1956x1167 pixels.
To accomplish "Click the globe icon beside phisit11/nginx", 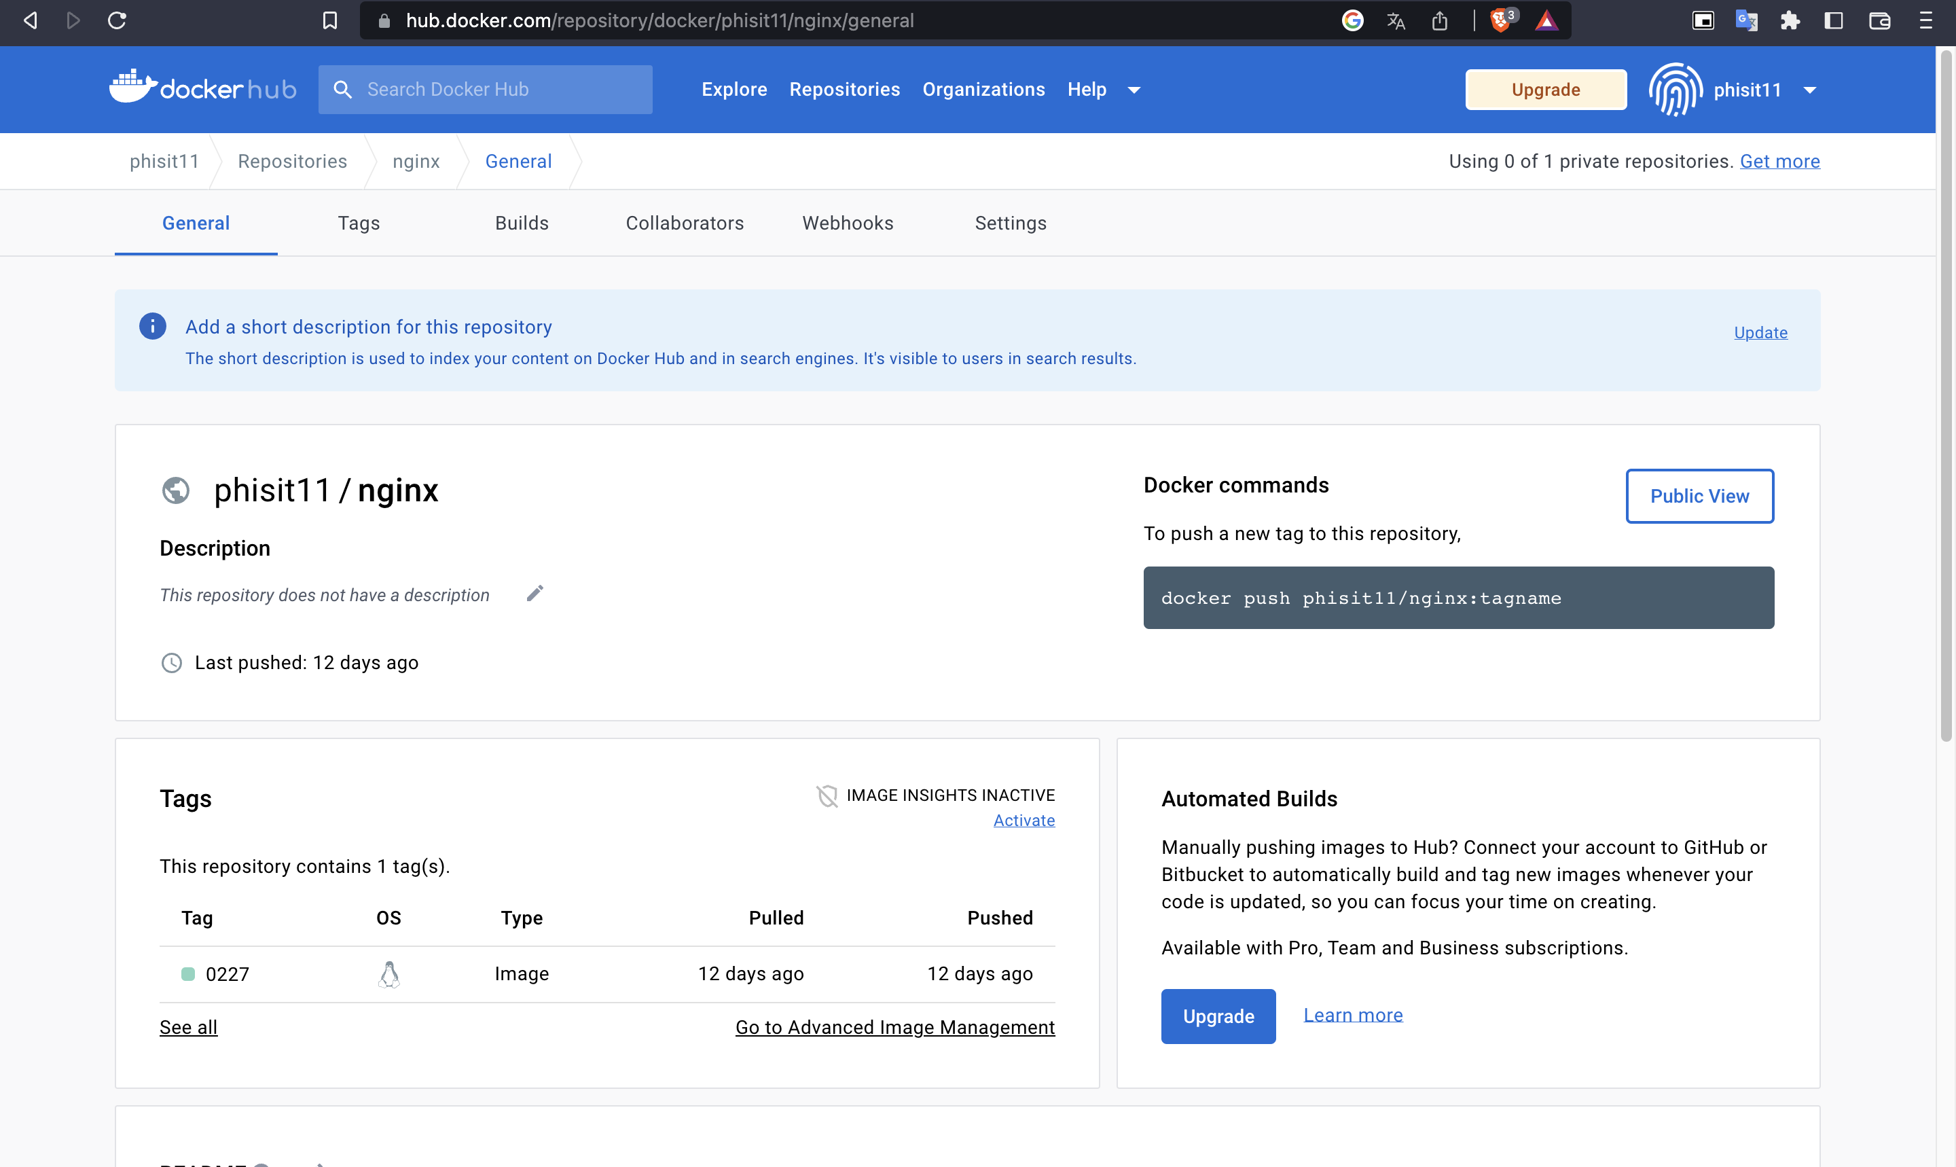I will 175,490.
